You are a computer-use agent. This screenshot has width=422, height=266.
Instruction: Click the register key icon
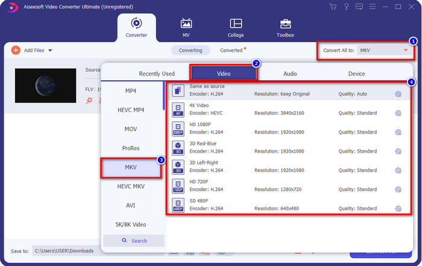347,7
